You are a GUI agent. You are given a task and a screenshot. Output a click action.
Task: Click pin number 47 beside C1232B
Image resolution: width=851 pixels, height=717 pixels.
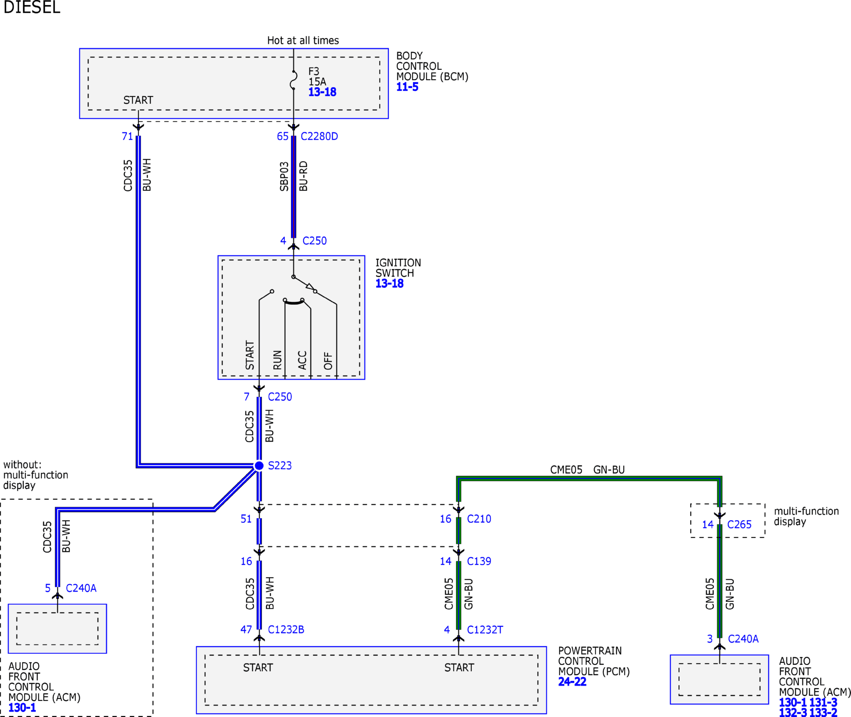pos(246,630)
